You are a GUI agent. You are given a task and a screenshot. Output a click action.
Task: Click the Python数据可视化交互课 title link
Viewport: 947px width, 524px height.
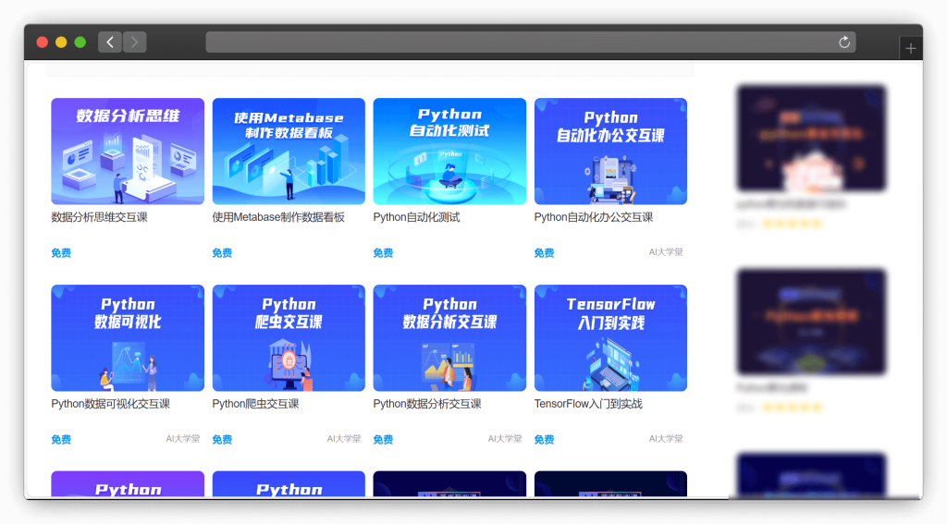(111, 404)
